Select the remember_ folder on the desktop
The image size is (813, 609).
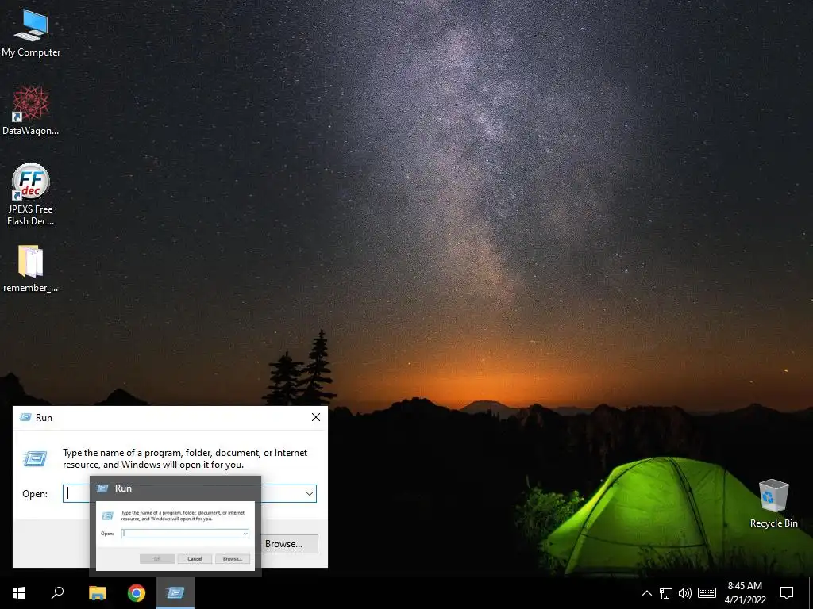pyautogui.click(x=31, y=270)
